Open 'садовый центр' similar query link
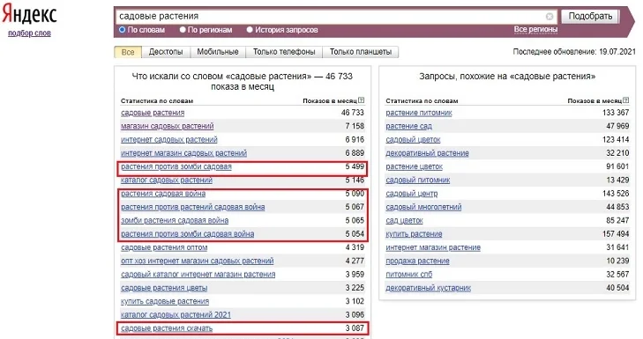Screen dimensions: 643x339 click(x=412, y=194)
